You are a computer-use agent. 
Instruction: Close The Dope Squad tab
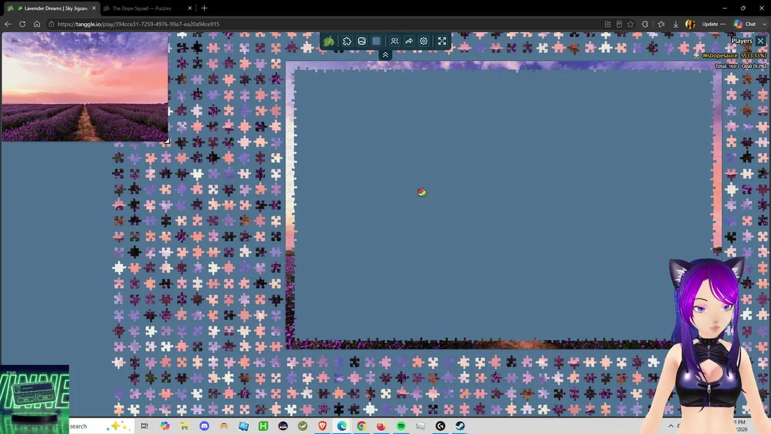[x=190, y=8]
